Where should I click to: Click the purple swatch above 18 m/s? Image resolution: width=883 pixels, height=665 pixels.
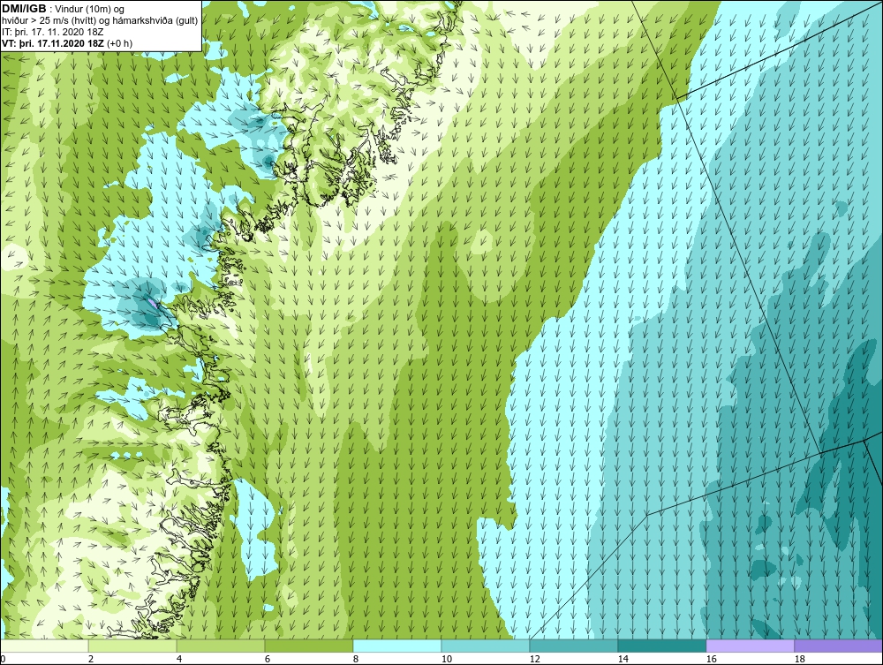coord(838,646)
